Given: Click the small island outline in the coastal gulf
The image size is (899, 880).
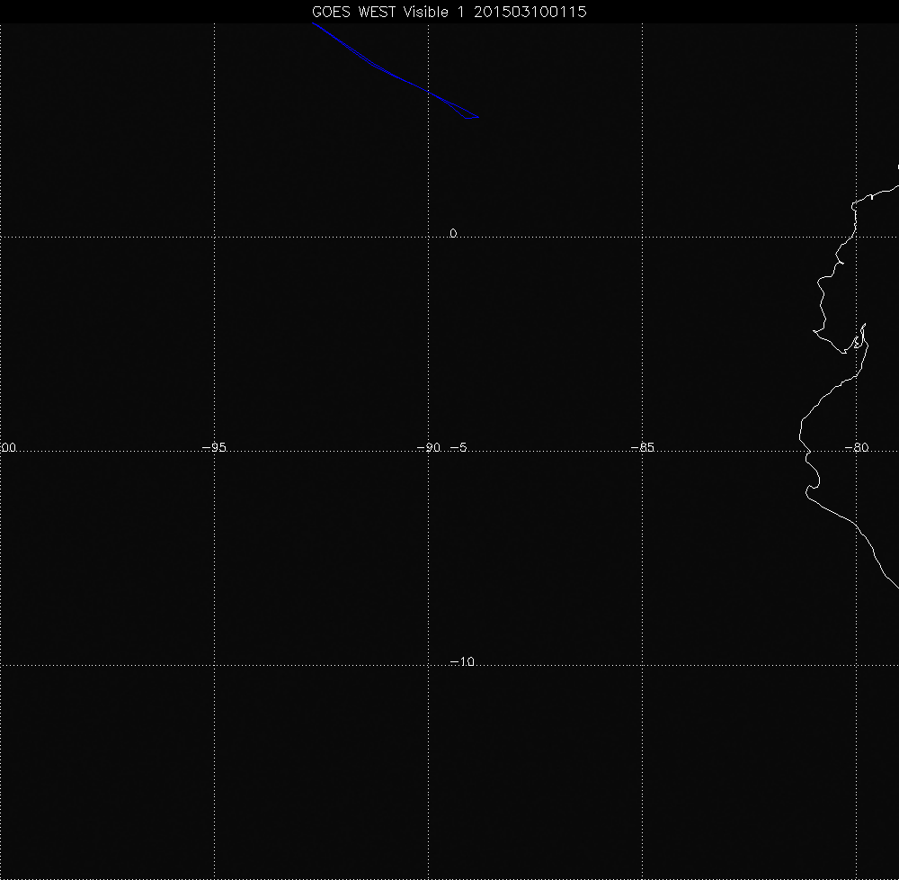Looking at the screenshot, I should 859,340.
